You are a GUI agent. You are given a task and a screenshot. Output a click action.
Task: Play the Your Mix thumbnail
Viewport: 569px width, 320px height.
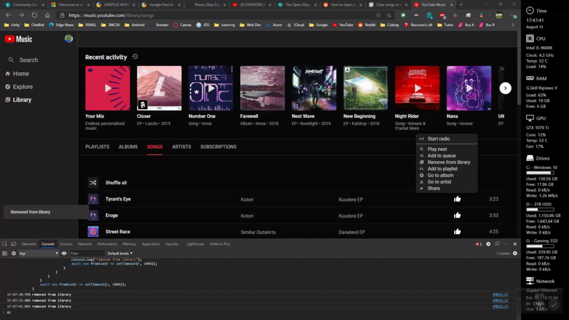point(108,88)
